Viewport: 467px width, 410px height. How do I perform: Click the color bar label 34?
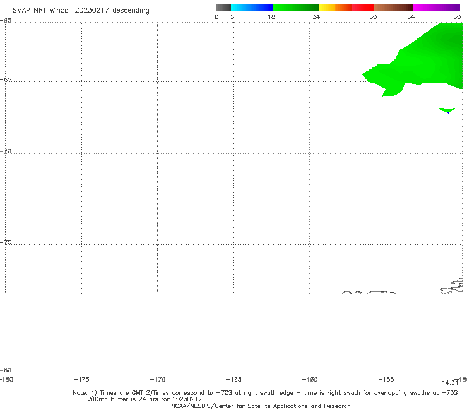point(316,16)
